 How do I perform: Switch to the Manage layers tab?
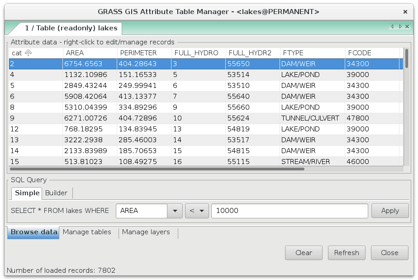[146, 232]
